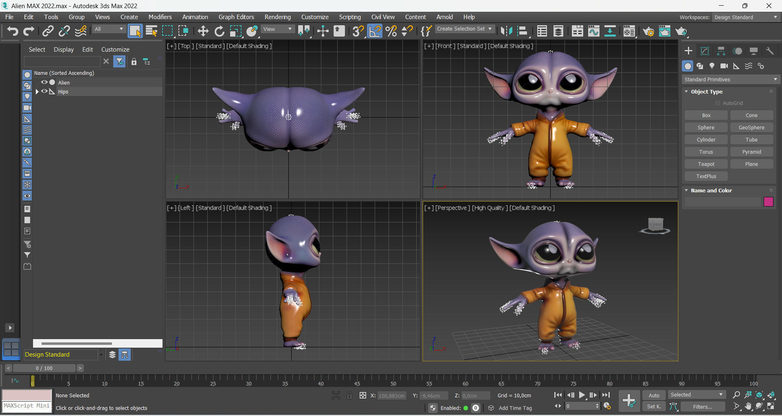Toggle the Angle Snap button
782x416 pixels.
[375, 31]
